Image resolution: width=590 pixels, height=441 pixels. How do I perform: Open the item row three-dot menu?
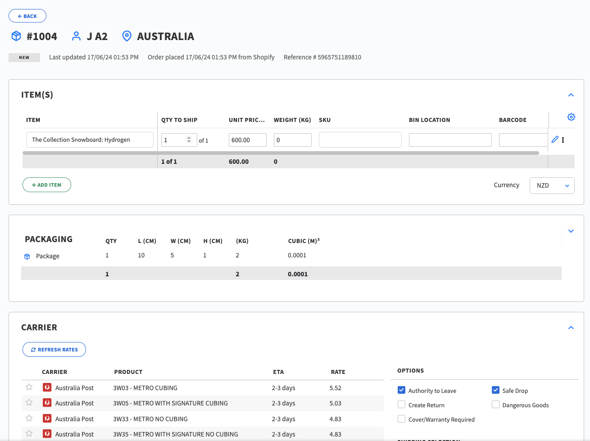point(563,140)
